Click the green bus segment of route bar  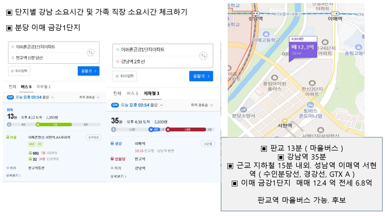[54, 125]
